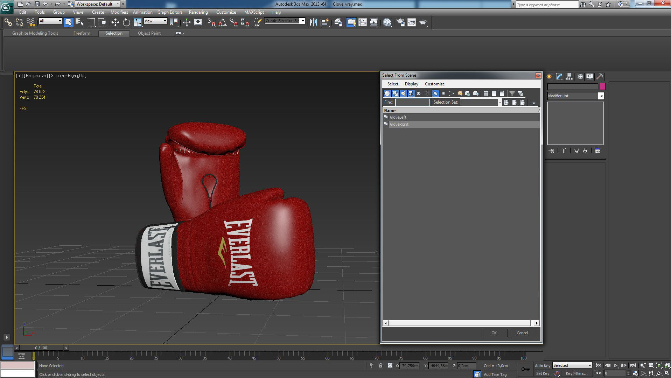
Task: Activate the Select and Link tool
Action: pyautogui.click(x=8, y=22)
